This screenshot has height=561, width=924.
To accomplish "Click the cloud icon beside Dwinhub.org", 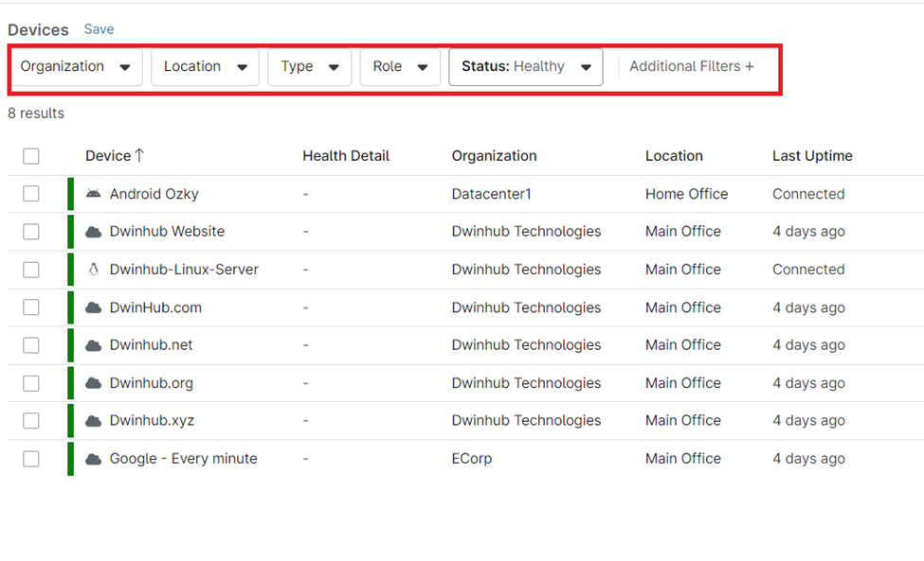I will (94, 382).
